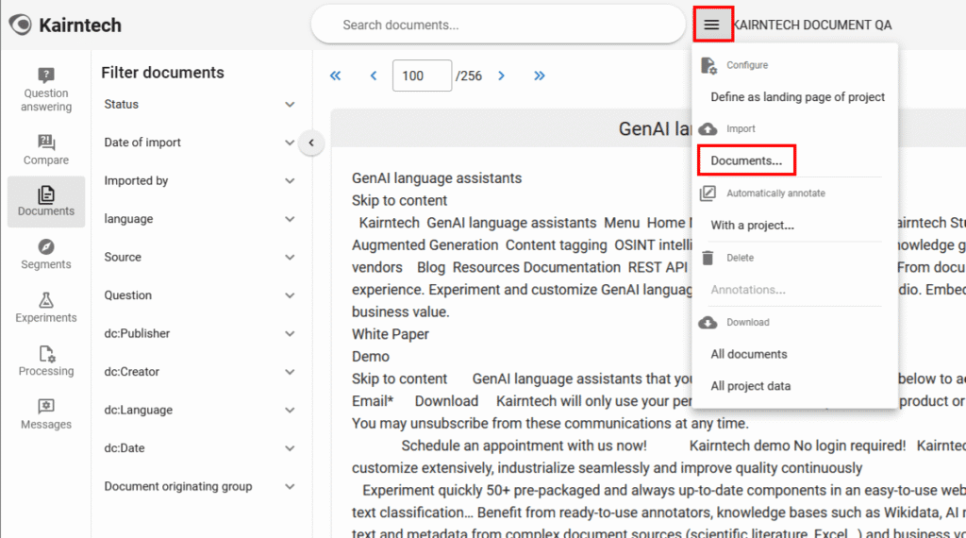Click the hamburger menu icon
966x538 pixels.
tap(712, 25)
